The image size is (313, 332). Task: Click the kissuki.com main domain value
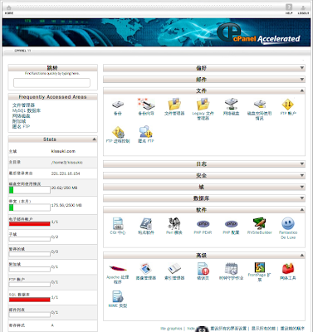(63, 151)
